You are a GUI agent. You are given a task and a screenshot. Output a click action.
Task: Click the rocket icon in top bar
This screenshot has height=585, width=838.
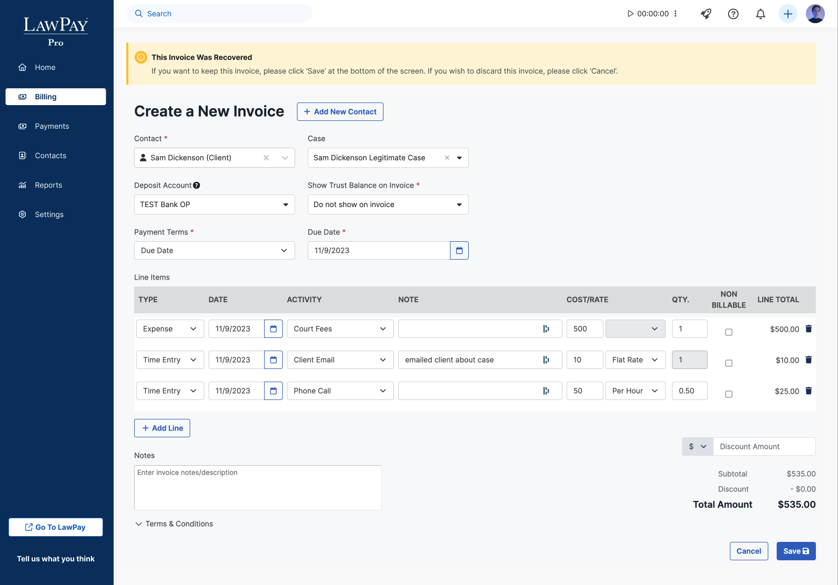coord(706,14)
